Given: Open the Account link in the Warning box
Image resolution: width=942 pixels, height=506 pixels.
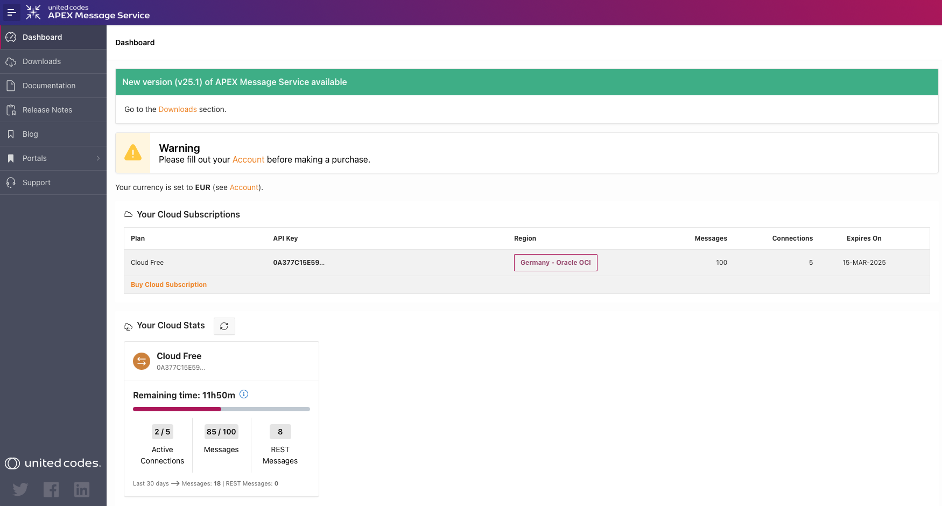Looking at the screenshot, I should (248, 160).
